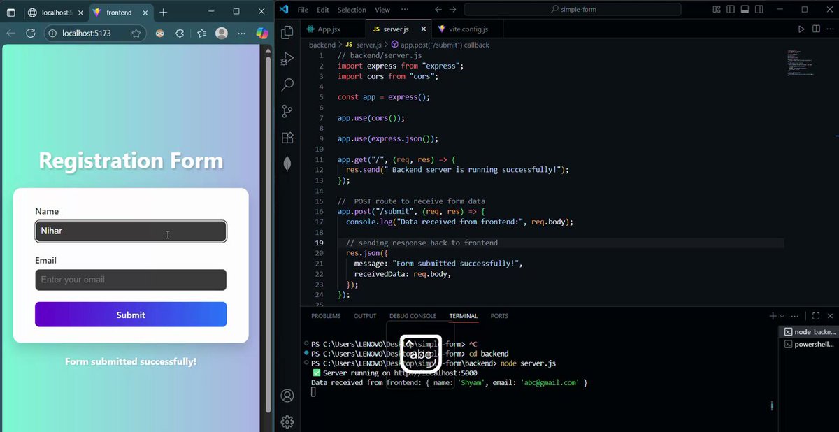839x432 pixels.
Task: Close the frontend browser tab
Action: coord(144,12)
